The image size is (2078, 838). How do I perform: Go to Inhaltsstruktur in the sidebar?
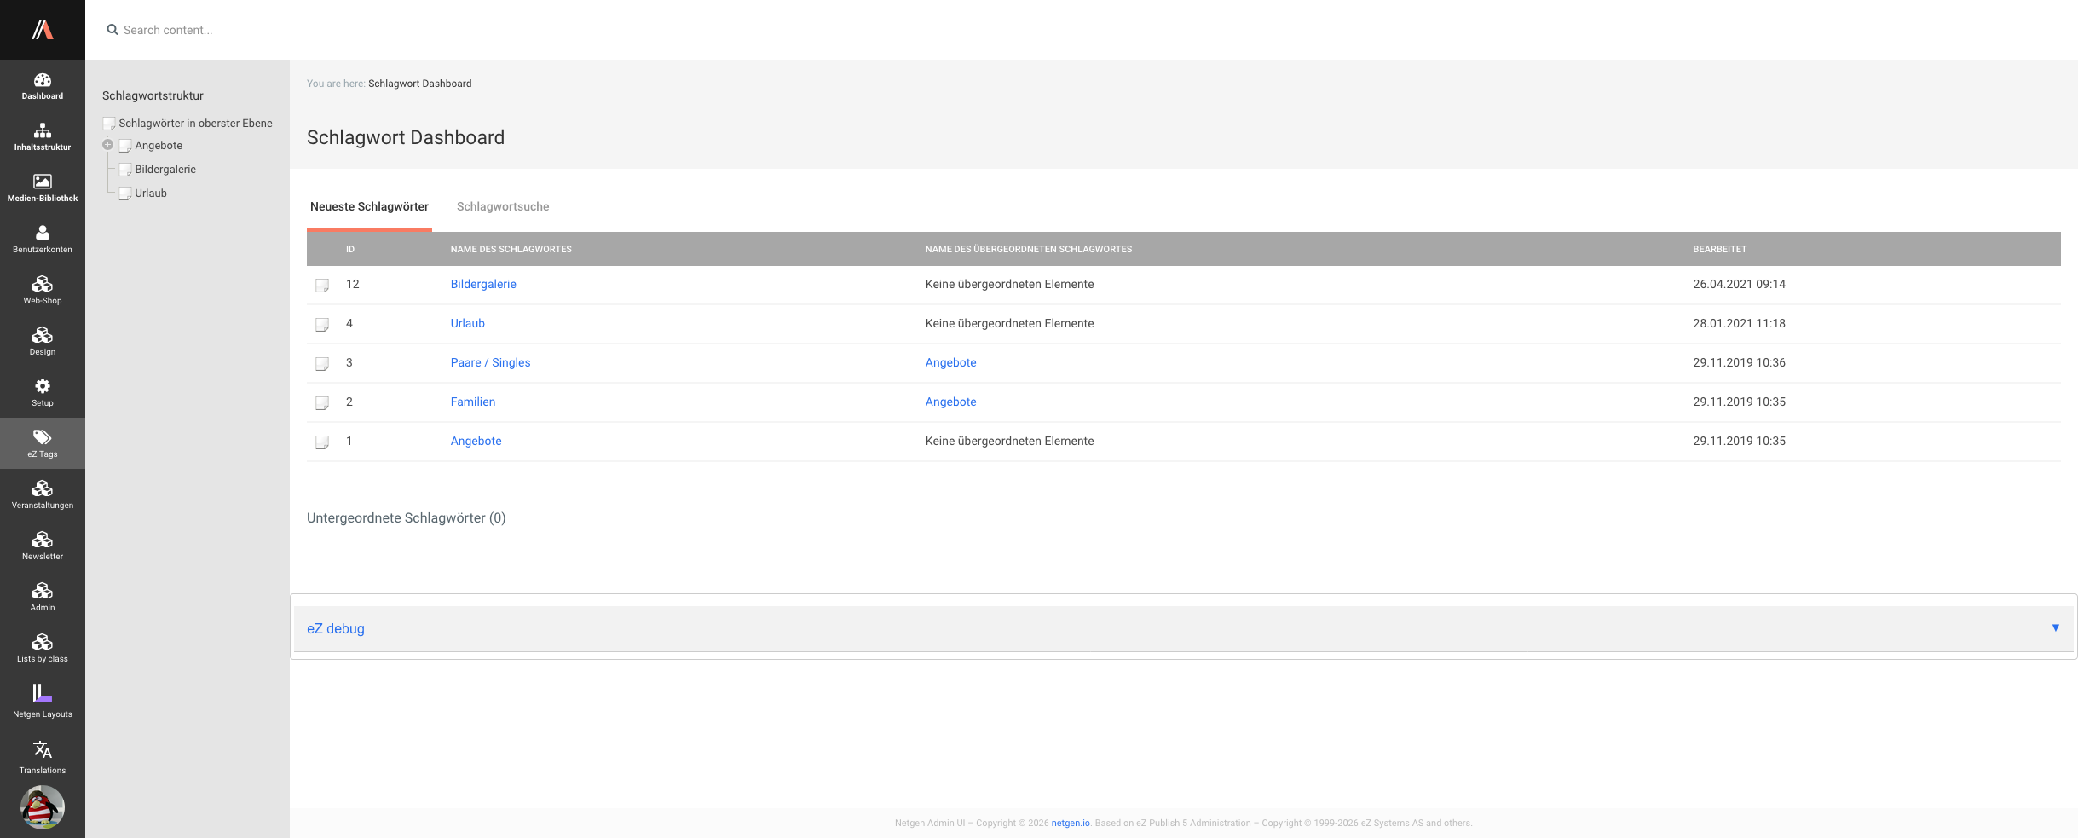coord(42,136)
